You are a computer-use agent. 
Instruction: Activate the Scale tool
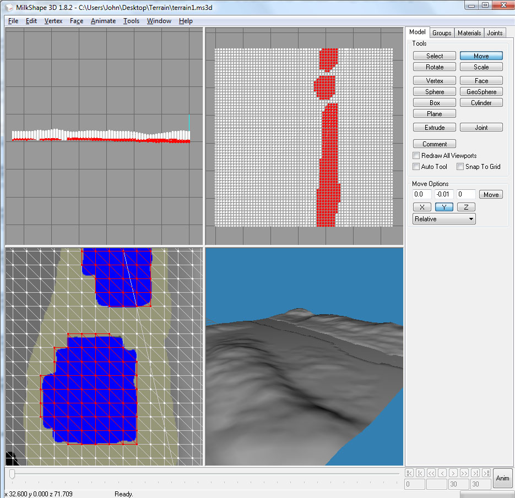pos(481,67)
